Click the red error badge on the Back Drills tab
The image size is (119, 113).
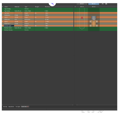click(28, 107)
